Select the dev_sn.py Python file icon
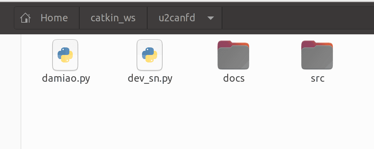Screen dimensions: 374x149 click(x=150, y=55)
